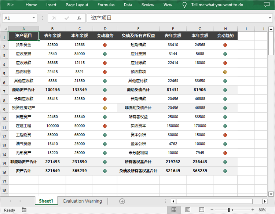Open the Page Layout tab

pyautogui.click(x=77, y=5)
